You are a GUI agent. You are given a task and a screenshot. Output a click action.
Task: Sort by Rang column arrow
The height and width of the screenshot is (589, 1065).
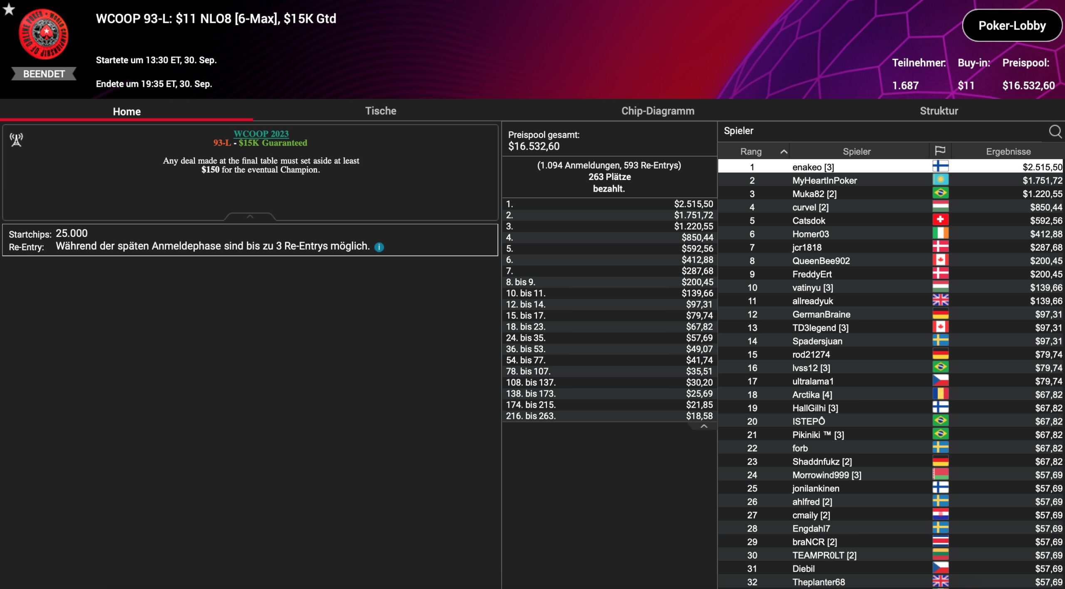784,152
